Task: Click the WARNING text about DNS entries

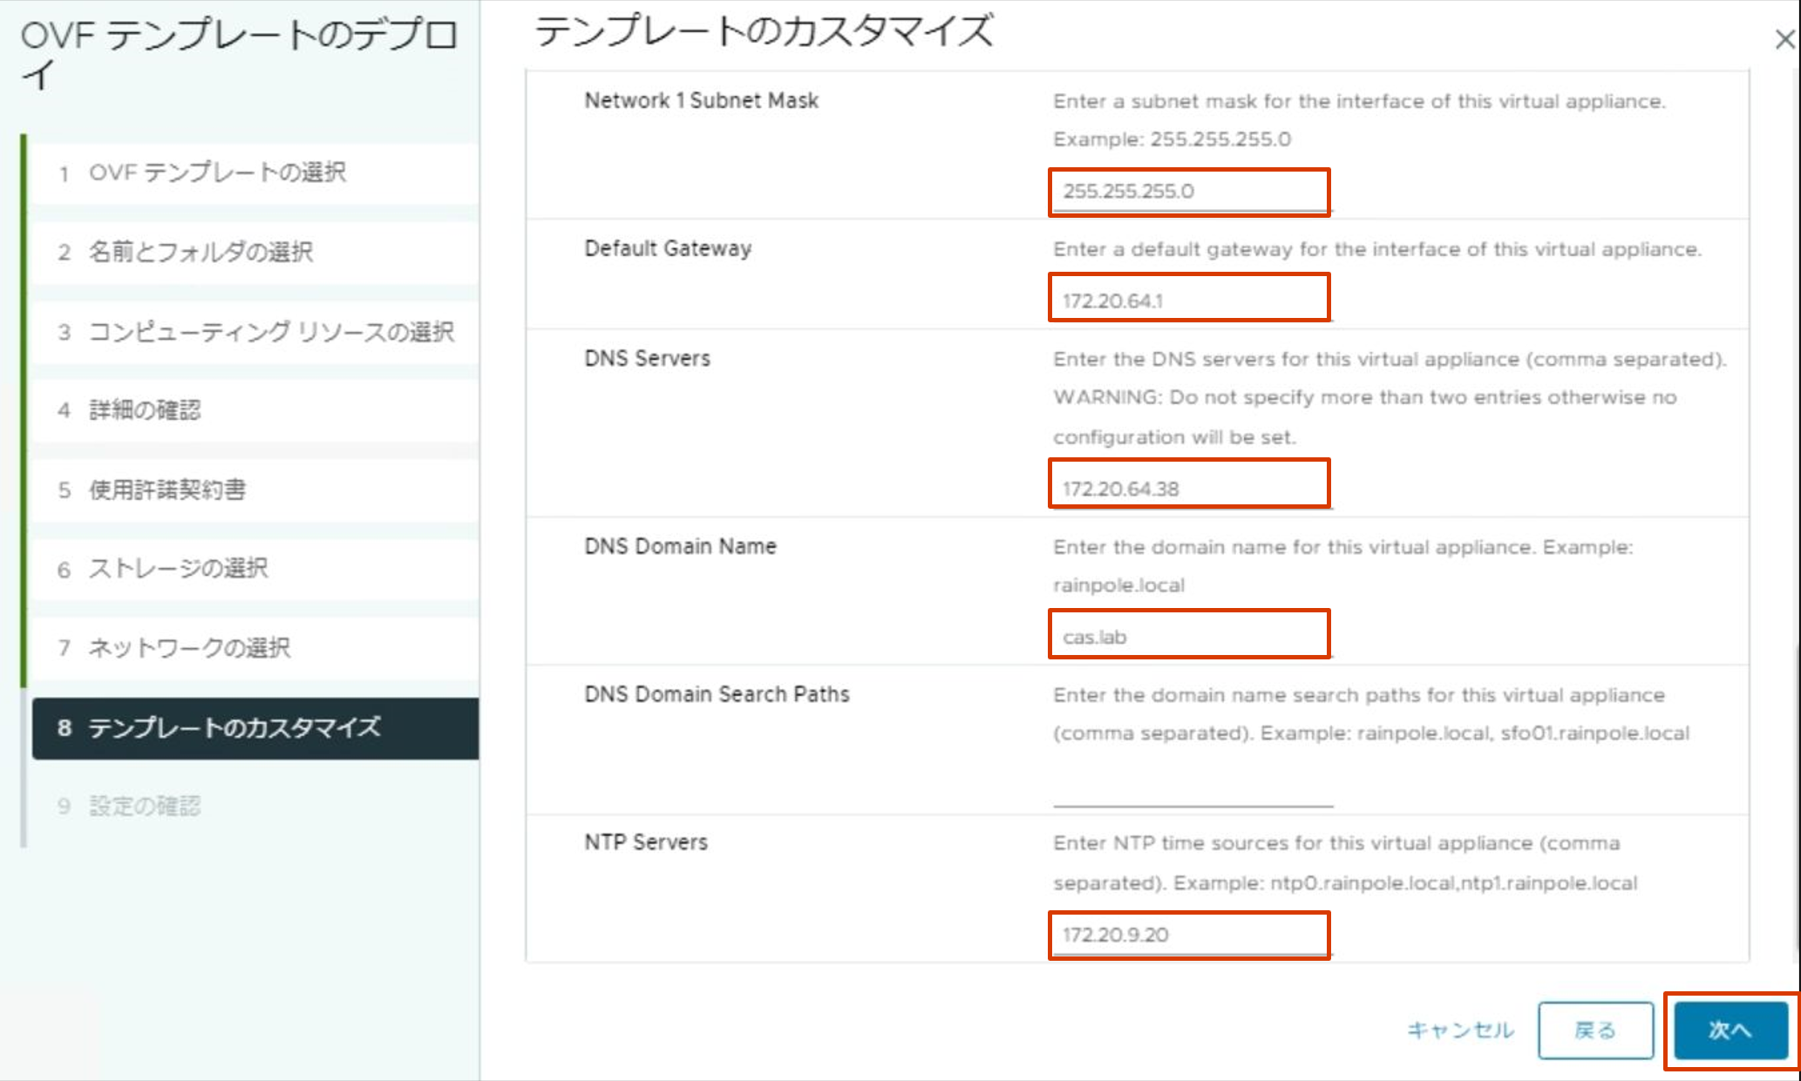Action: pos(1364,417)
